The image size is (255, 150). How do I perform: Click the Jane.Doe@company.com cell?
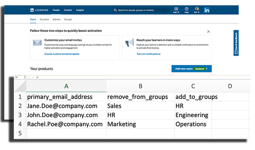point(67,106)
